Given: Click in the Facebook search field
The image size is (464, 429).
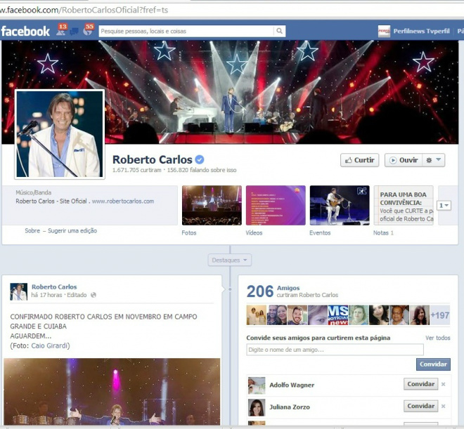Looking at the screenshot, I should pyautogui.click(x=186, y=31).
